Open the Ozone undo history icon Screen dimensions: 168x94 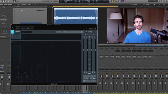(x=89, y=32)
